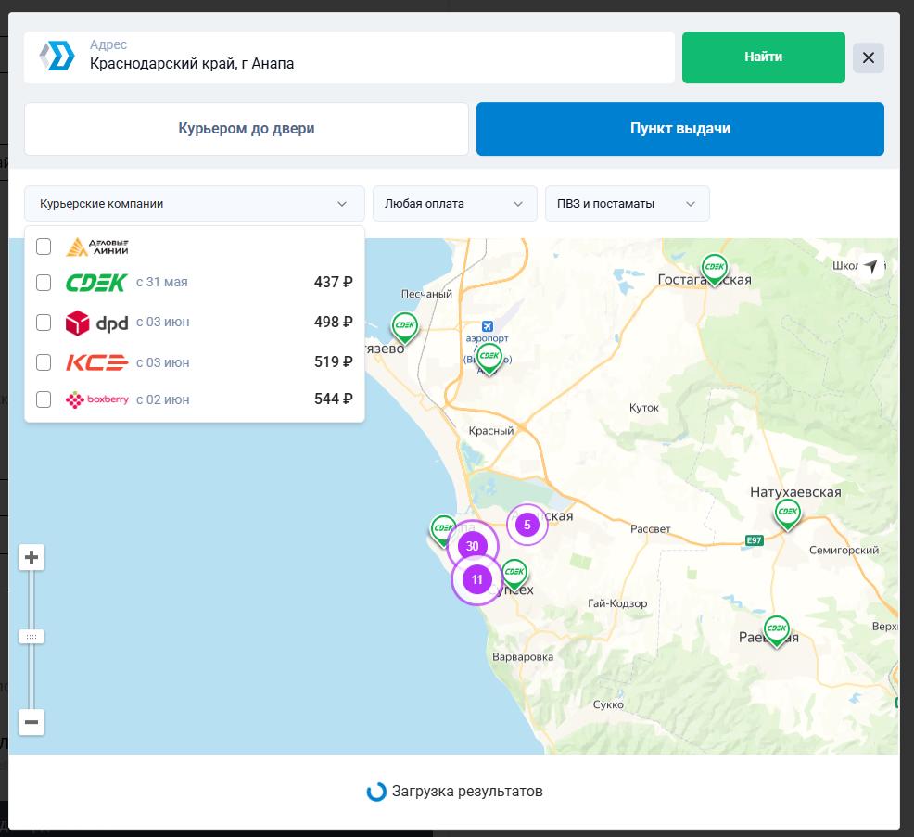Click the geolocation arrow icon on map

870,267
